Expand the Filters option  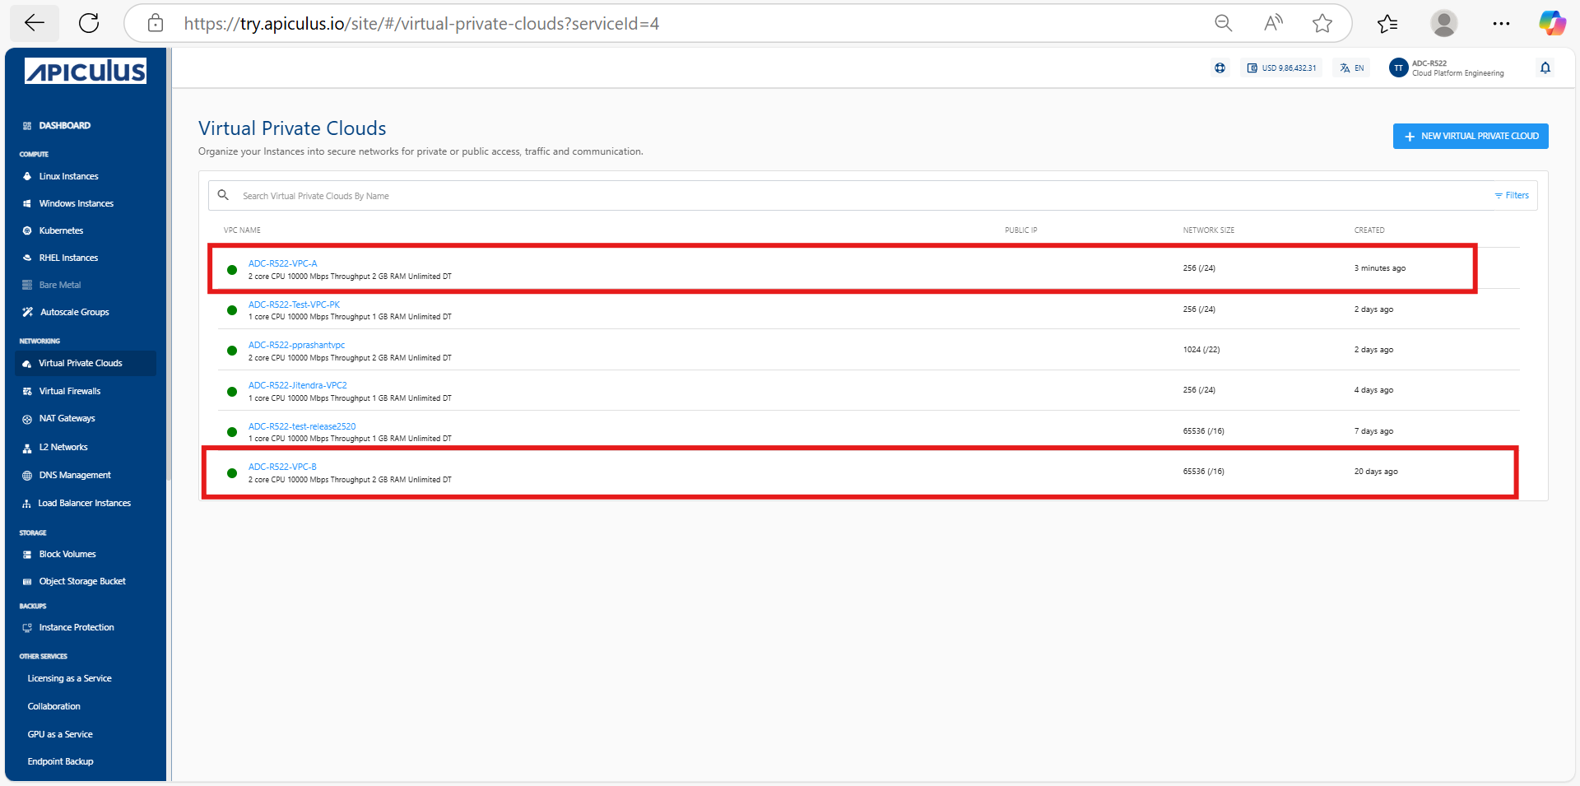click(1512, 196)
